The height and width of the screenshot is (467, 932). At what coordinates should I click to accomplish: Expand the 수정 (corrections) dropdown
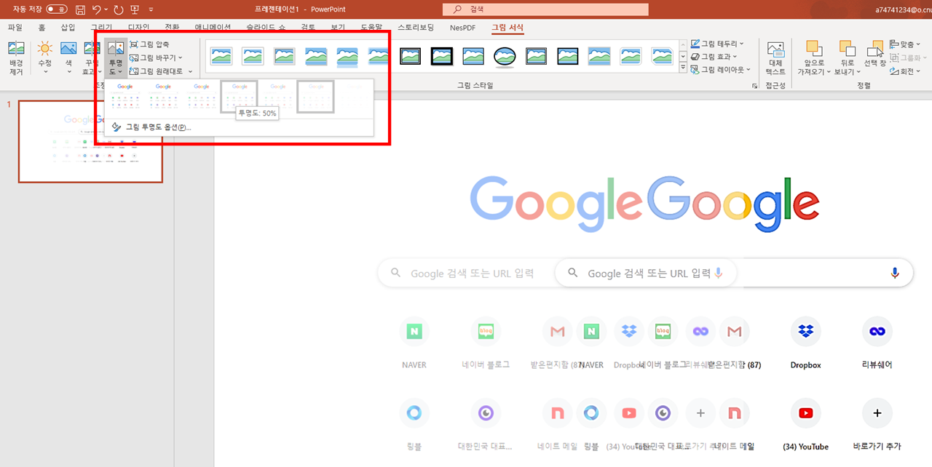[x=45, y=72]
